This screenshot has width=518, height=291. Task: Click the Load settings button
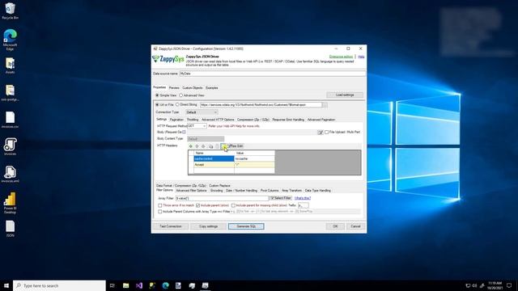click(345, 95)
